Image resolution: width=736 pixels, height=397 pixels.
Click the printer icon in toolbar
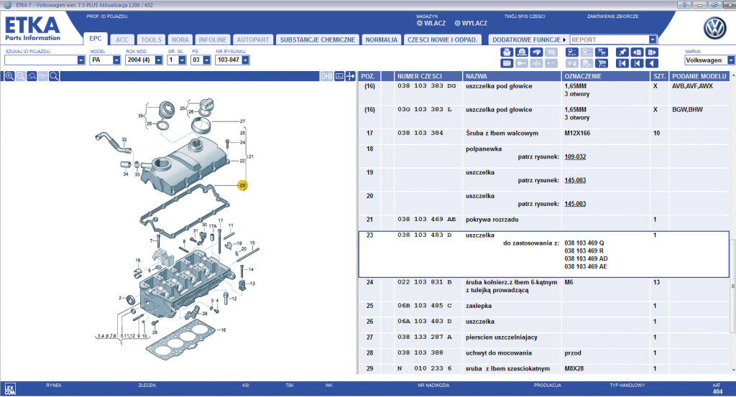507,52
